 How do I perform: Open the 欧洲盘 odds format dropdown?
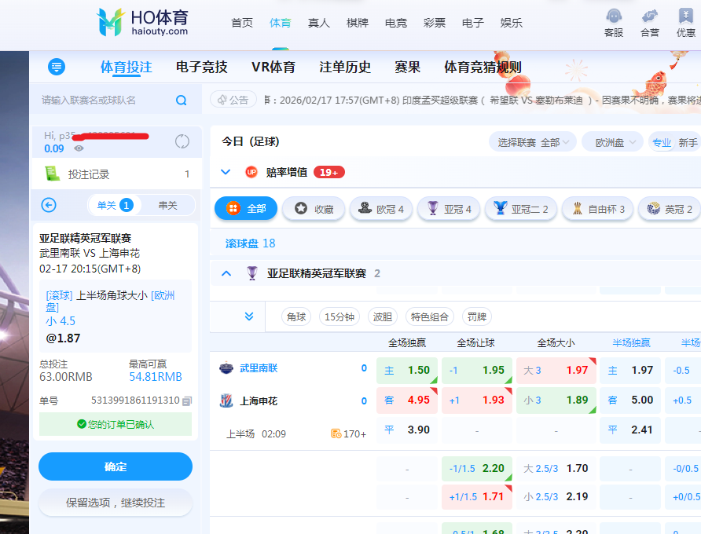(x=615, y=142)
